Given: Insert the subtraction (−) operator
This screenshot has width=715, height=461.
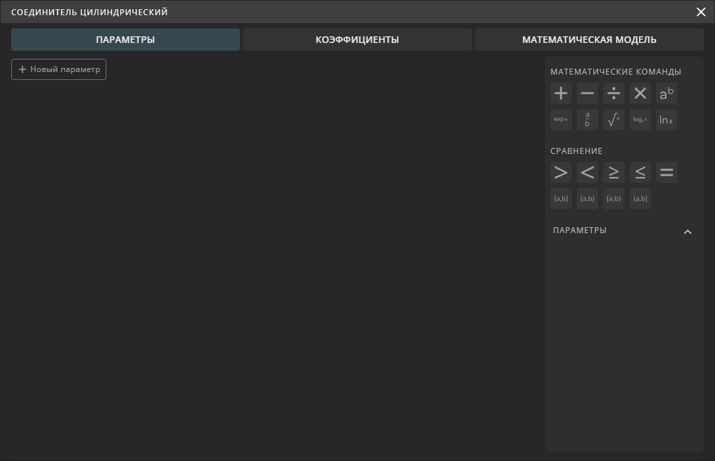Looking at the screenshot, I should (x=587, y=93).
